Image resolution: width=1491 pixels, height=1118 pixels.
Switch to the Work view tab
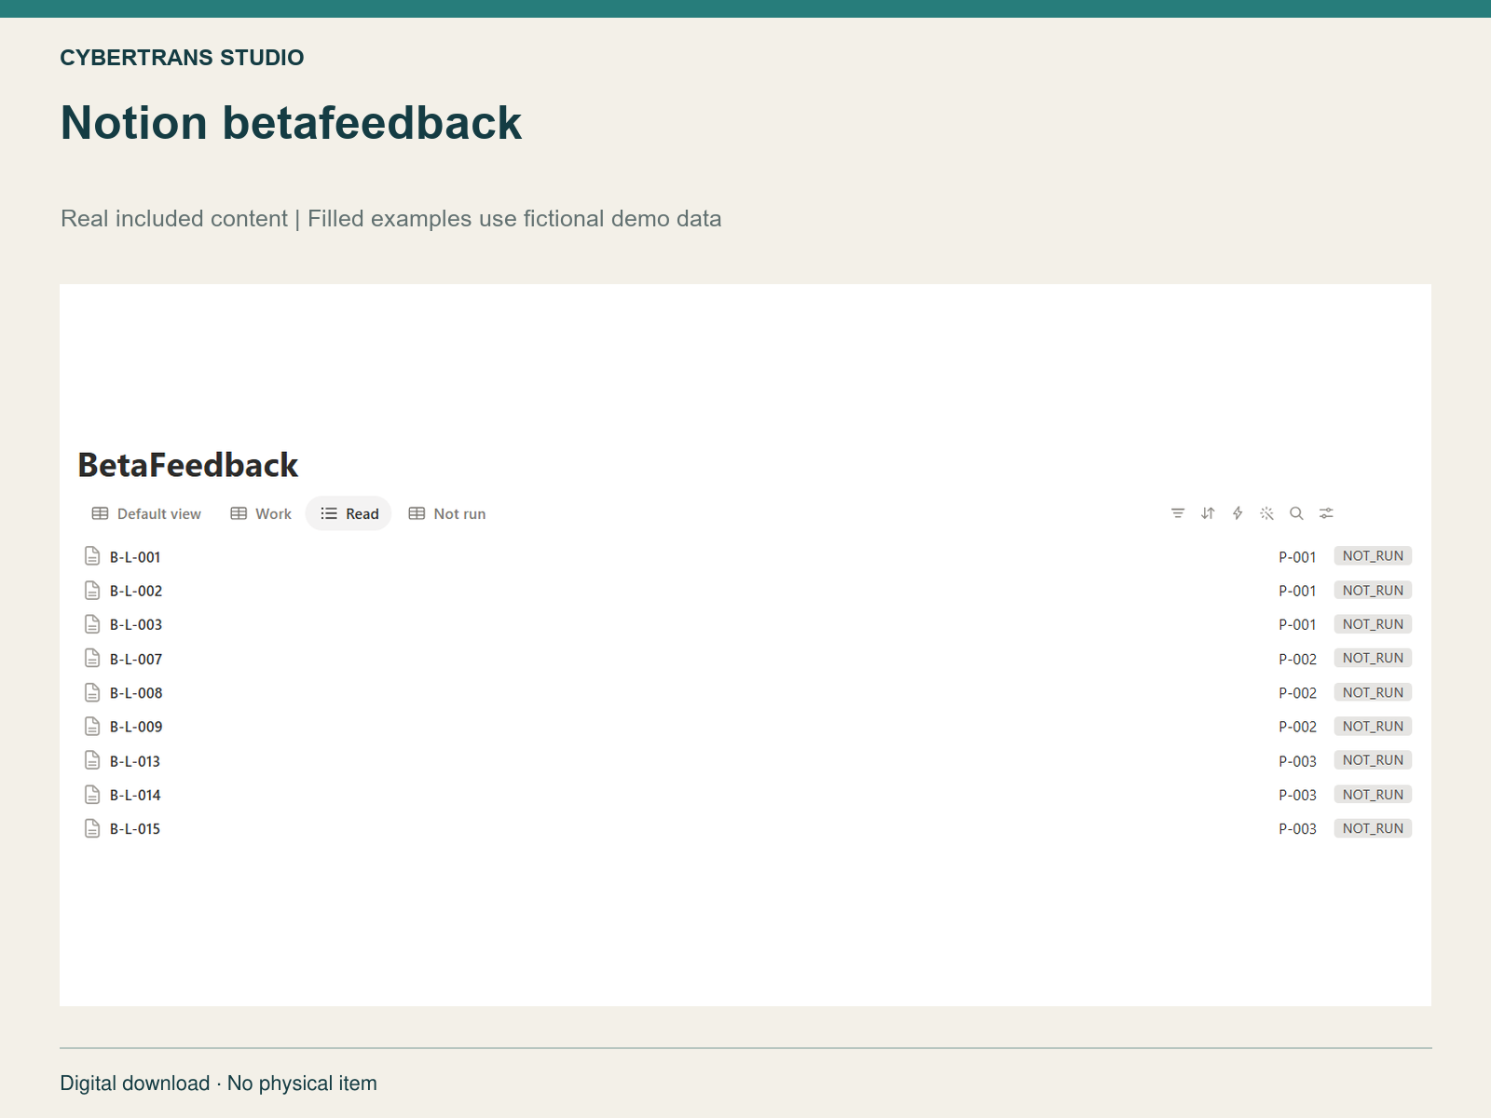pyautogui.click(x=261, y=513)
